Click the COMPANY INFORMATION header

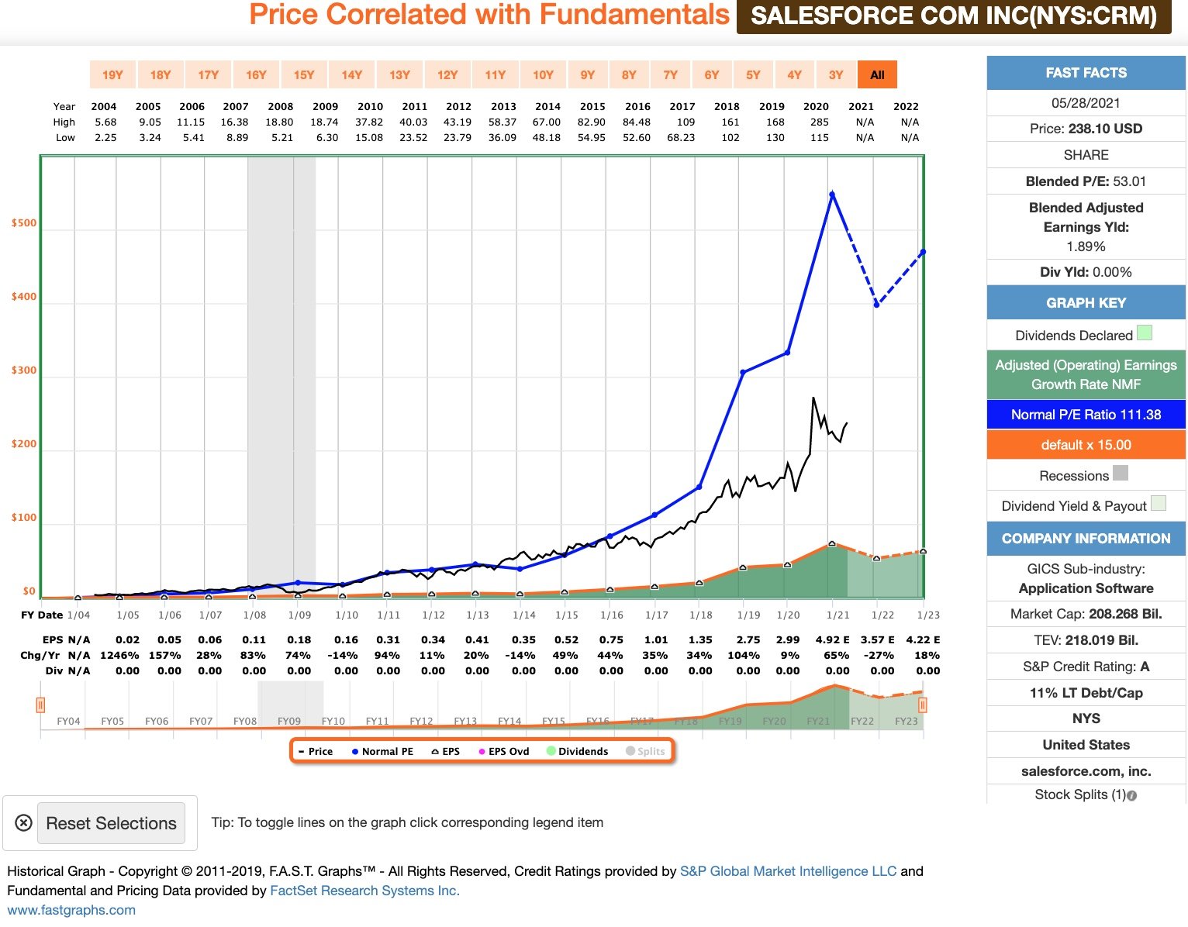point(1086,539)
